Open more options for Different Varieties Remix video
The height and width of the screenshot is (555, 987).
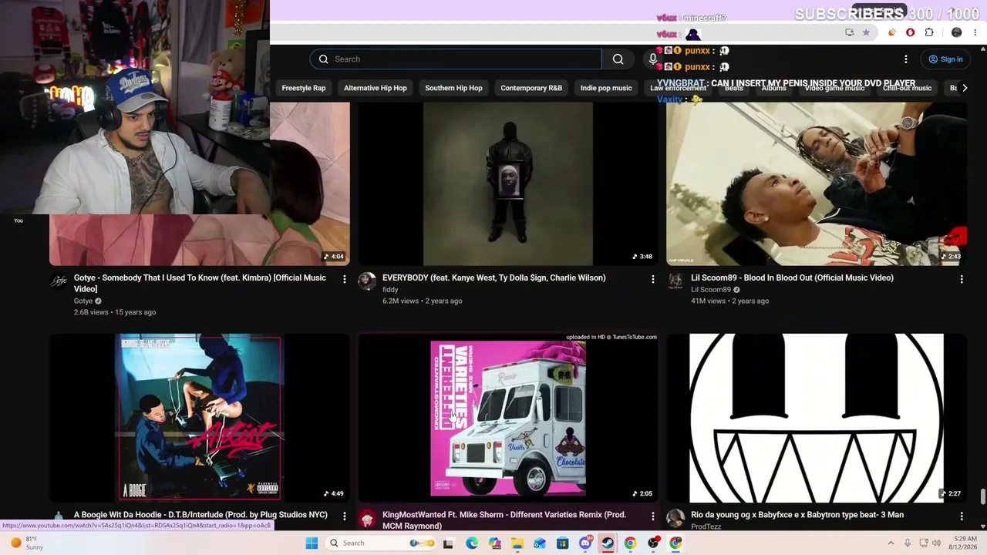(x=653, y=516)
